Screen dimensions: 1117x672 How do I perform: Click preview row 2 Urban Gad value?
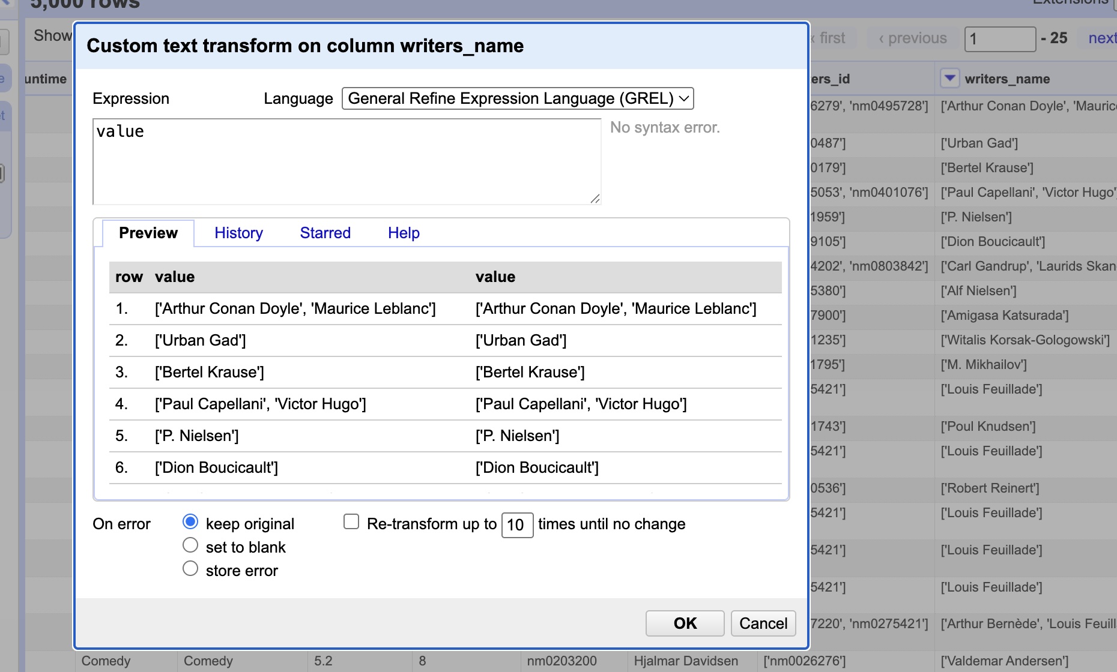[201, 340]
